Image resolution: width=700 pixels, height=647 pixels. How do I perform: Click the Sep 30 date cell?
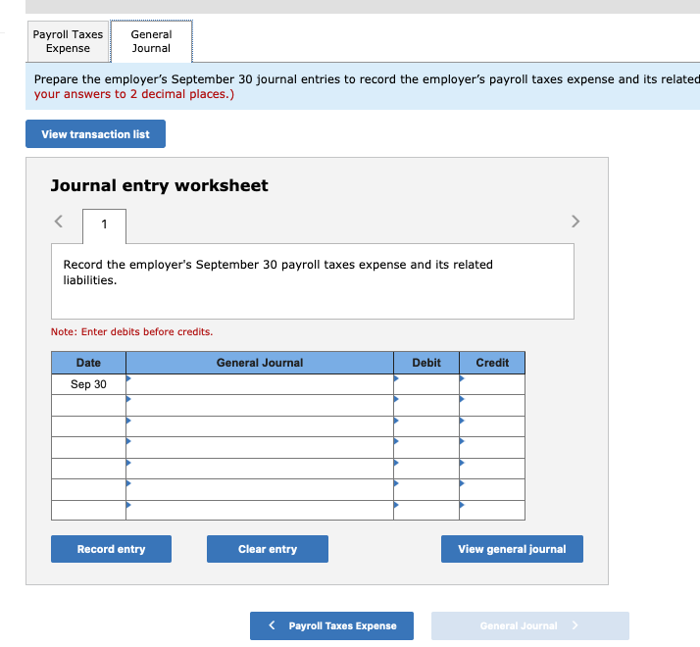[88, 384]
